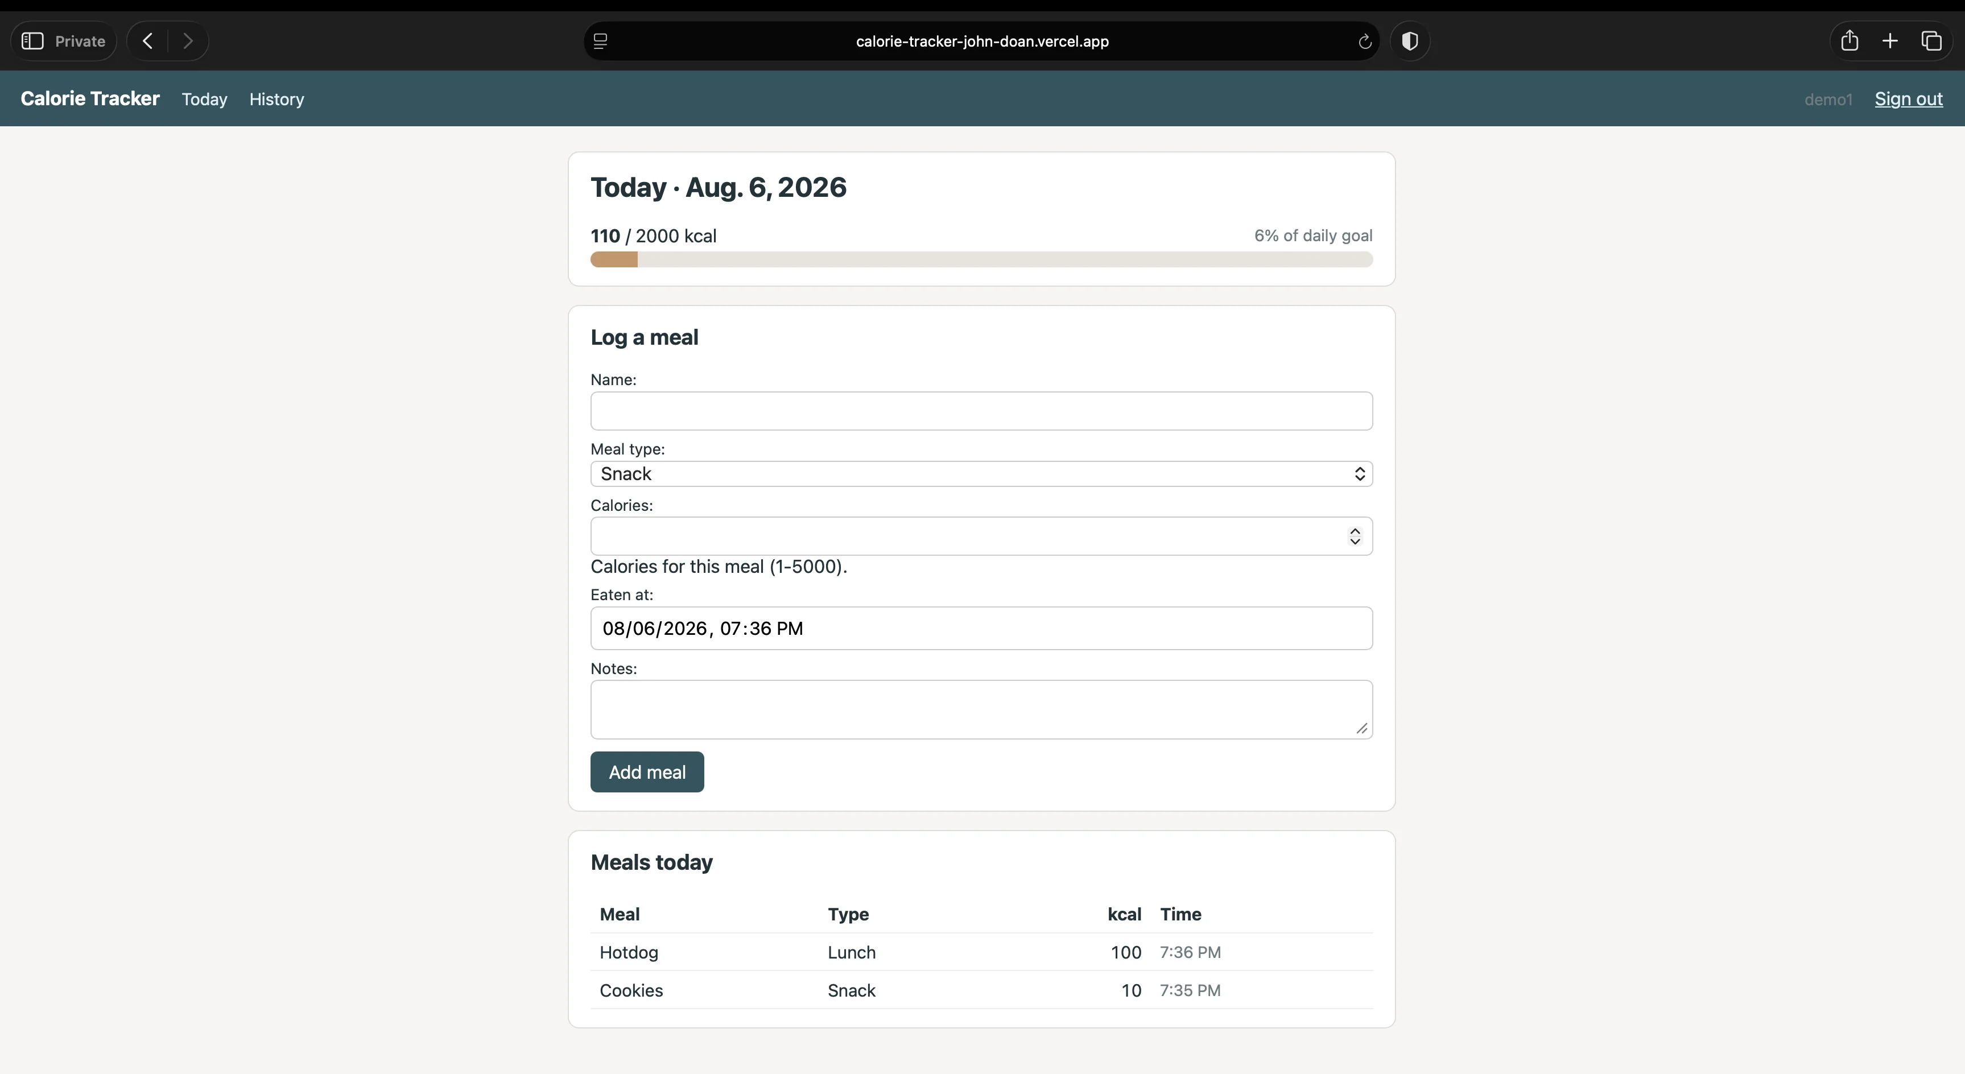Viewport: 1965px width, 1074px height.
Task: Click the demo1 username
Action: click(1828, 99)
